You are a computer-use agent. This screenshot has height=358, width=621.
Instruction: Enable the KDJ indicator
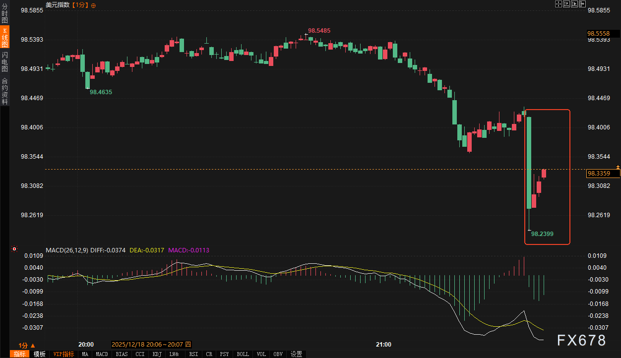click(157, 354)
